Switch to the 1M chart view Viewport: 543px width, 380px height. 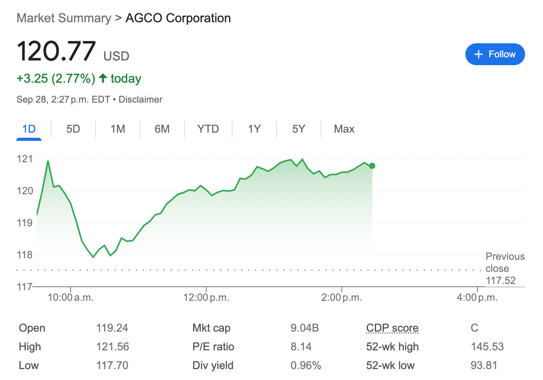pos(117,129)
